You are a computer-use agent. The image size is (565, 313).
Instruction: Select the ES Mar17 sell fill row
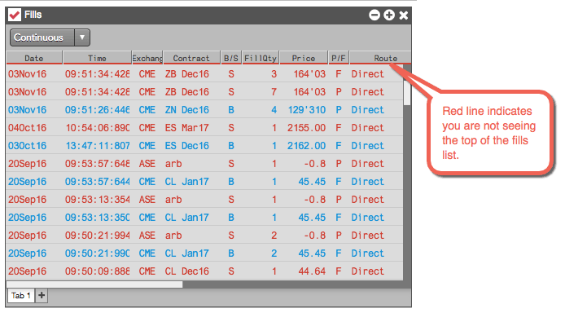click(204, 128)
